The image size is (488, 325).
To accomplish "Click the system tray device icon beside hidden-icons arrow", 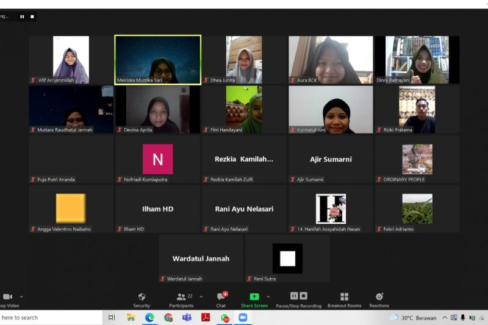I will [454, 318].
